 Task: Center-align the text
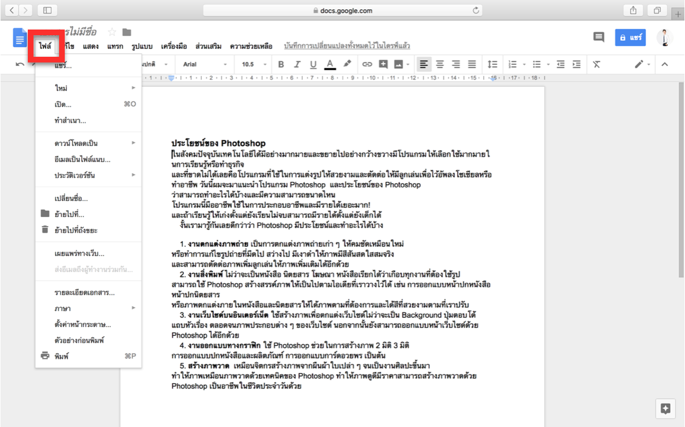(440, 64)
